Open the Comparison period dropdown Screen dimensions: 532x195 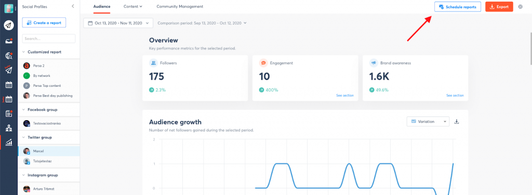202,23
